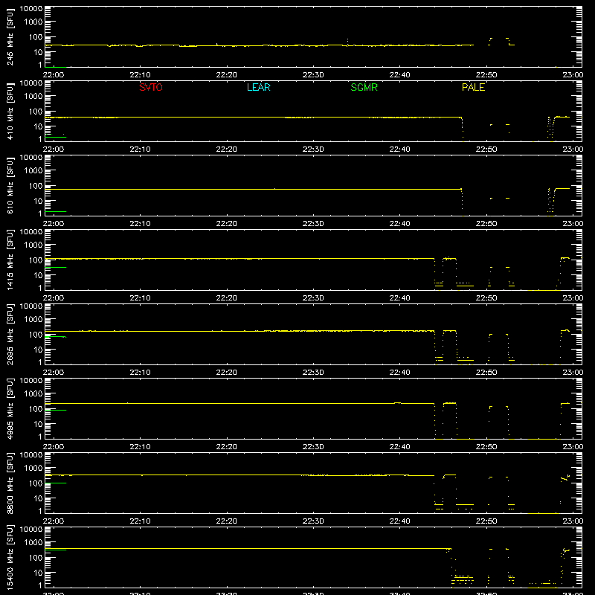
Task: Click '22:30' under the 1415 MHz panel
Action: coord(313,298)
